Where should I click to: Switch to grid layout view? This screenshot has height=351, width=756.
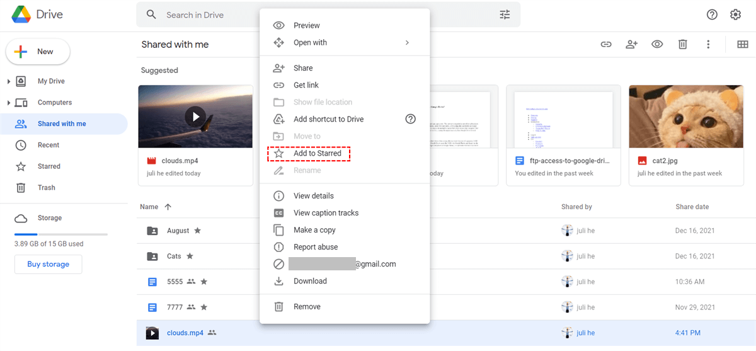coord(742,44)
